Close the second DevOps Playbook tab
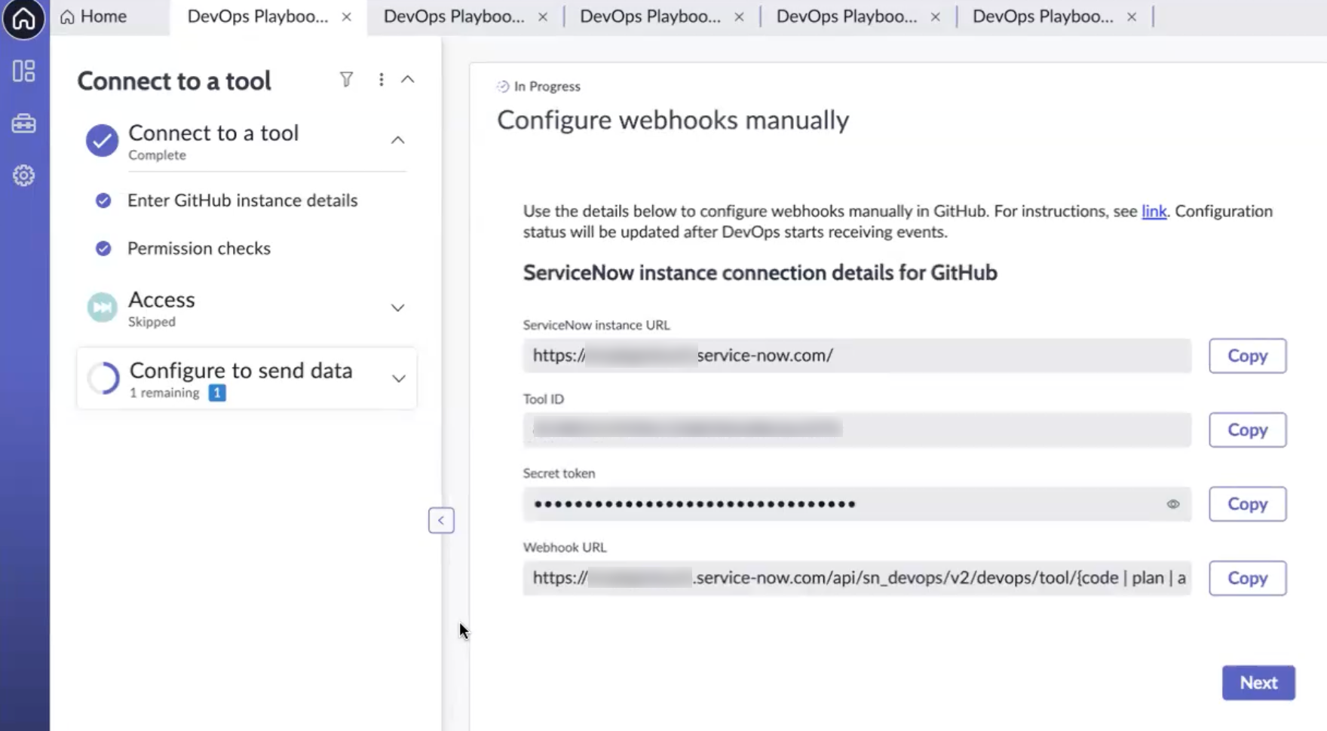The width and height of the screenshot is (1327, 731). click(543, 17)
